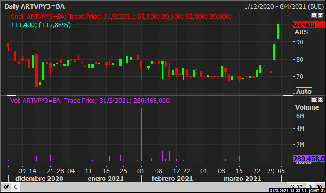Click the 82 DP data points indicator
The height and width of the screenshot is (193, 326).
coord(296,187)
